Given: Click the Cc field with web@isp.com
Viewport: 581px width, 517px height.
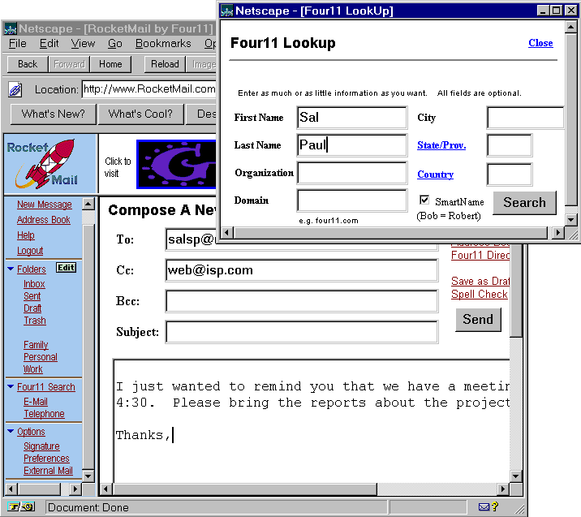Looking at the screenshot, I should 302,270.
